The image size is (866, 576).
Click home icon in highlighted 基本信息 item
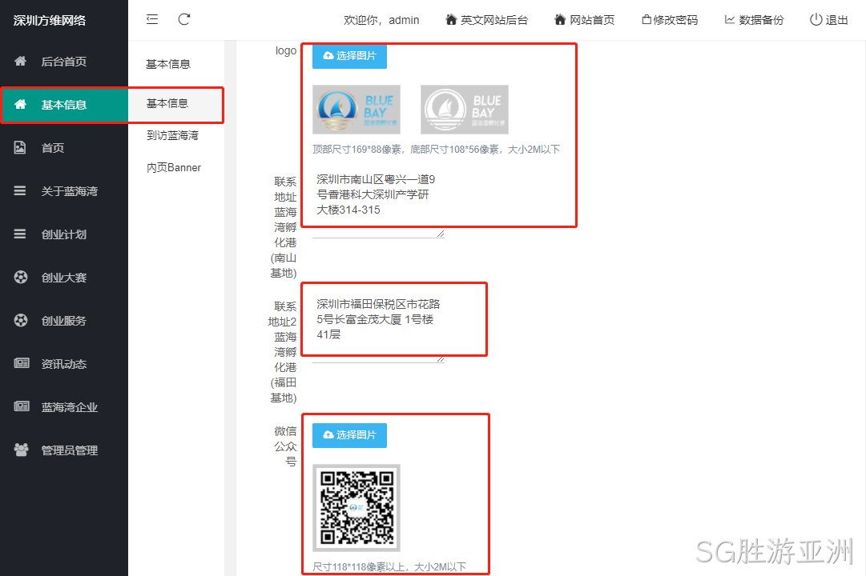pyautogui.click(x=21, y=104)
